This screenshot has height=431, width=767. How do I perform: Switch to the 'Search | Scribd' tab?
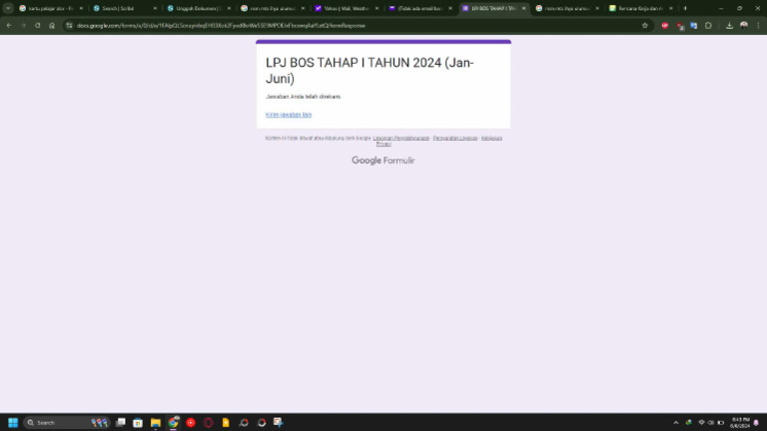pyautogui.click(x=125, y=8)
